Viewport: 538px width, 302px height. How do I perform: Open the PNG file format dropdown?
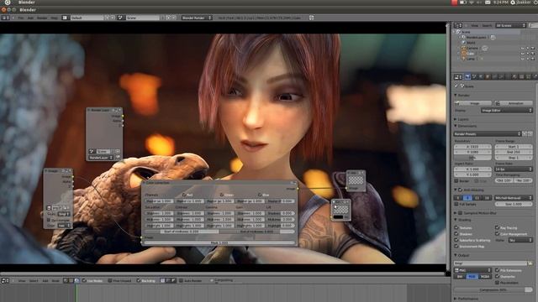point(472,270)
